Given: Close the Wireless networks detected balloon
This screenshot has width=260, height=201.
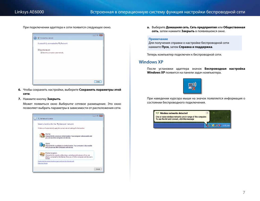Looking at the screenshot, I should pos(207,113).
